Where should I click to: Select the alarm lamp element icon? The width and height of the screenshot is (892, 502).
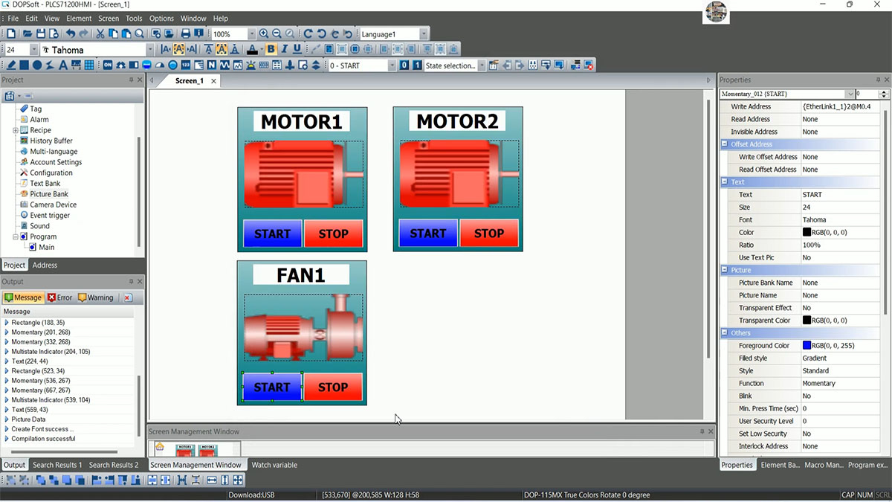click(x=251, y=65)
